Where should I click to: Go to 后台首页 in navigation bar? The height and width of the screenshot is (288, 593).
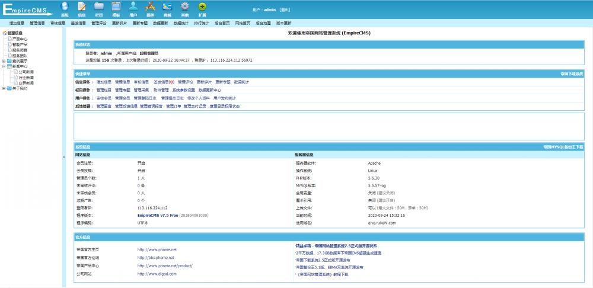tap(222, 23)
